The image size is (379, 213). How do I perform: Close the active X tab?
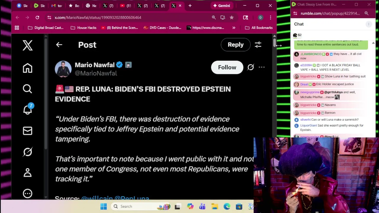coord(180,6)
